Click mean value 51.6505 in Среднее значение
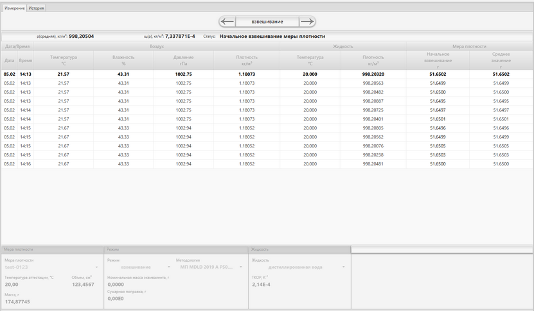 [x=501, y=146]
